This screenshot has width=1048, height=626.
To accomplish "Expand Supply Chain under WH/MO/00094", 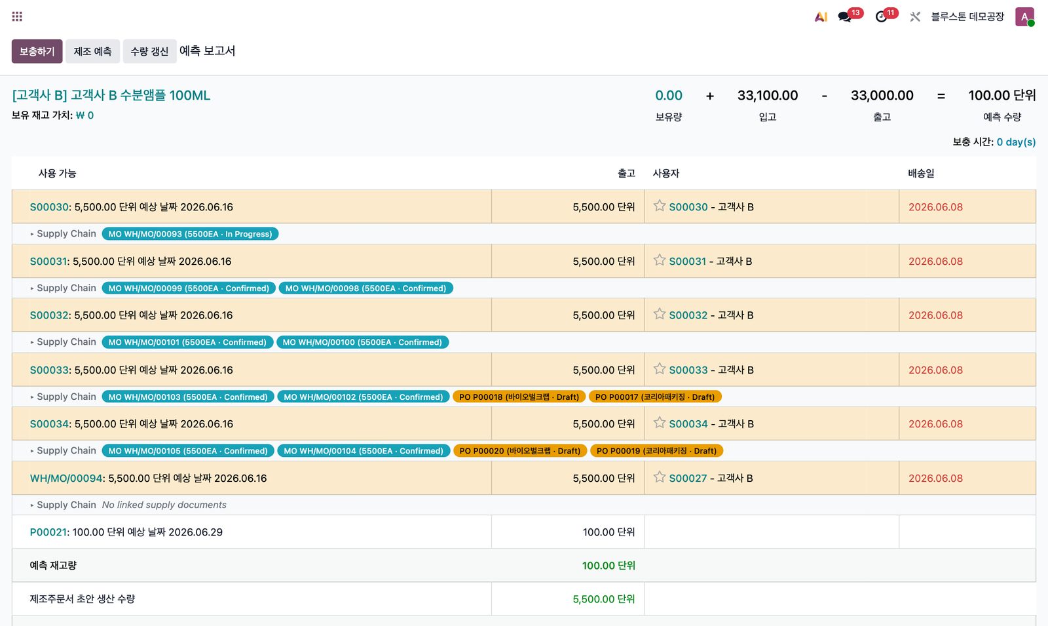I will coord(63,505).
